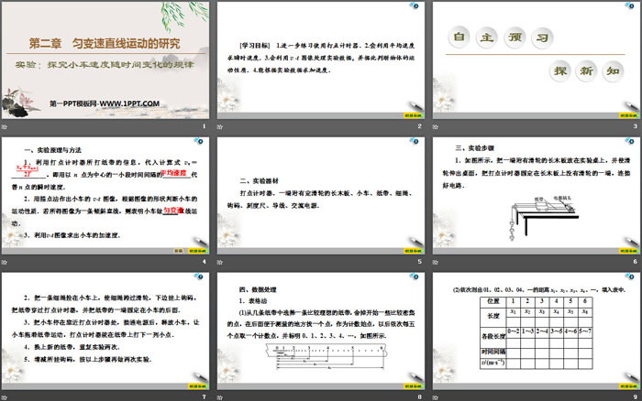Click yellow footer button on slide 2
This screenshot has height=401, width=642.
pyautogui.click(x=413, y=115)
